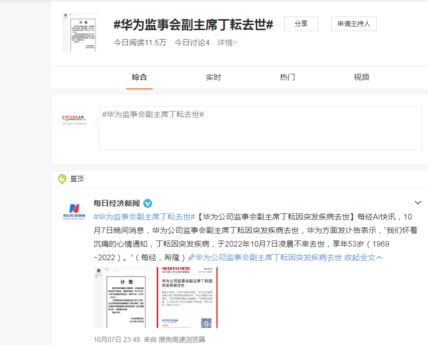Expand the post options chevron menu

coord(417,202)
